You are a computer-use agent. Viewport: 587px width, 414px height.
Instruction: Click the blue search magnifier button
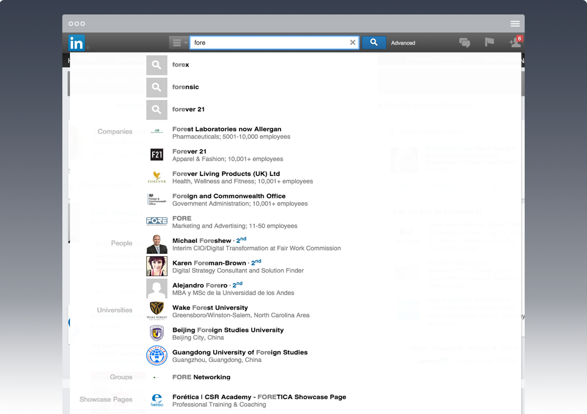click(x=374, y=42)
